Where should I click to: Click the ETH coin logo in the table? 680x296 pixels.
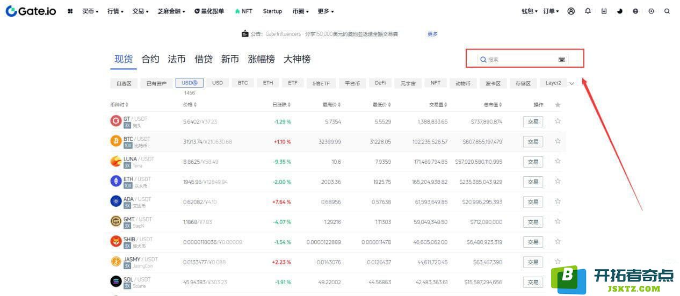[x=115, y=181]
